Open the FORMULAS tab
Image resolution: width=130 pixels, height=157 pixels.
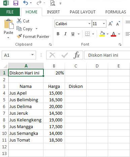[x=116, y=12]
